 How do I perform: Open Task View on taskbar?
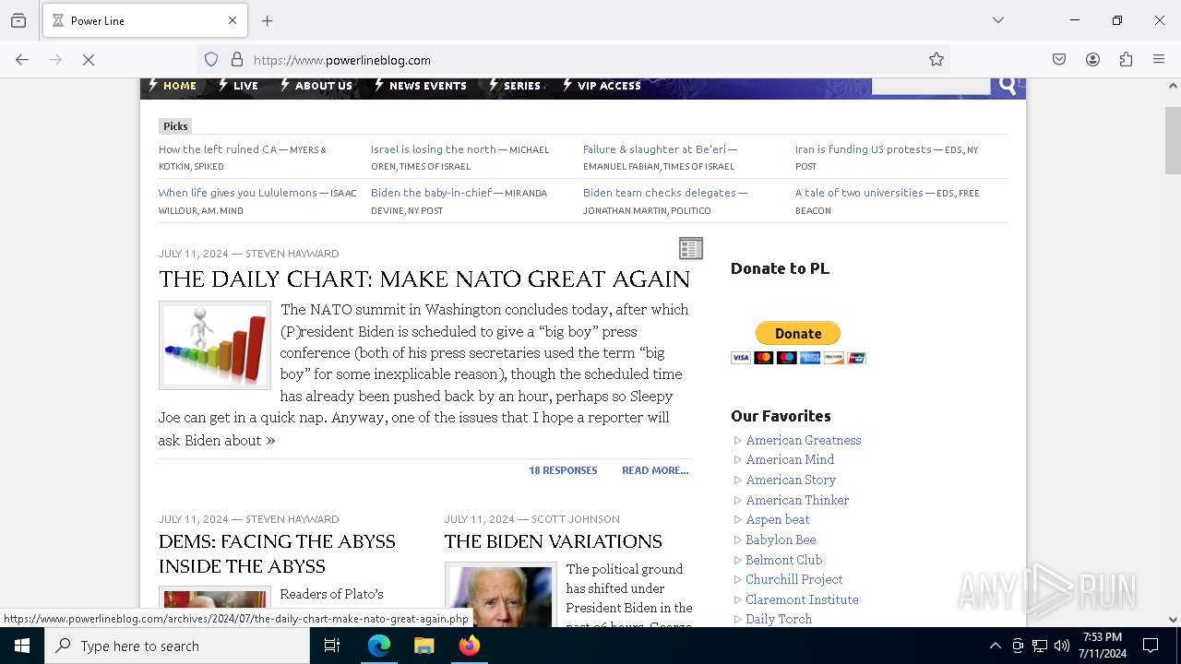332,646
